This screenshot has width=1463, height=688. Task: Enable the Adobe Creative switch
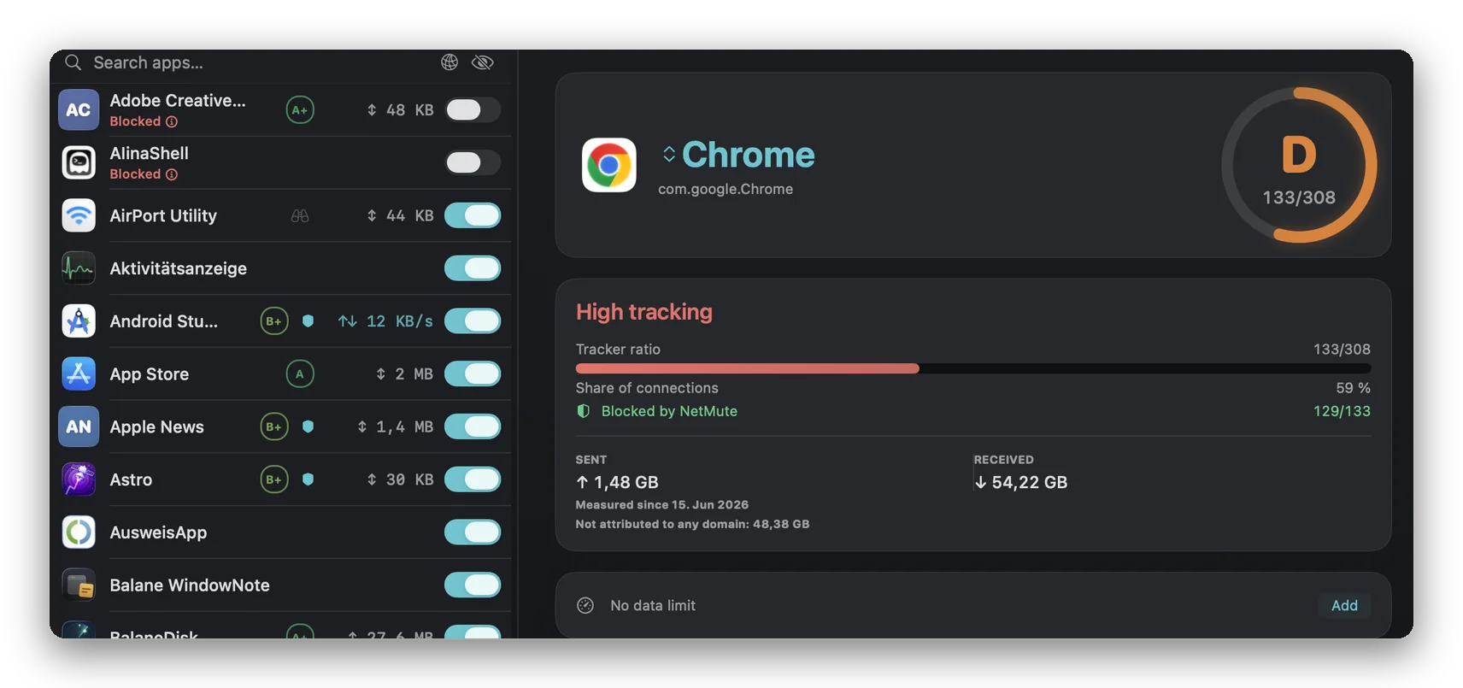[473, 109]
